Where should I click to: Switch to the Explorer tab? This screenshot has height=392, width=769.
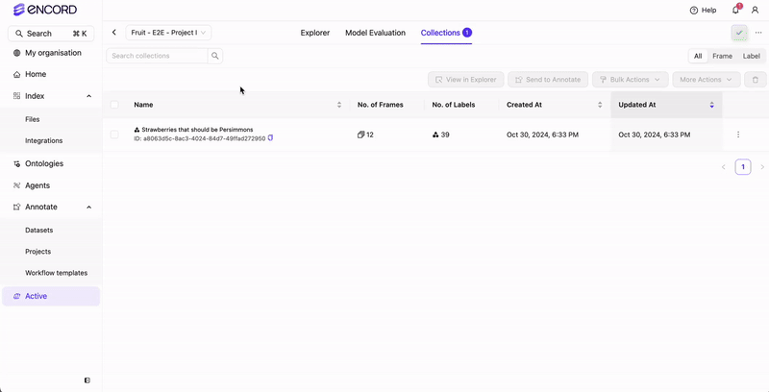(315, 33)
